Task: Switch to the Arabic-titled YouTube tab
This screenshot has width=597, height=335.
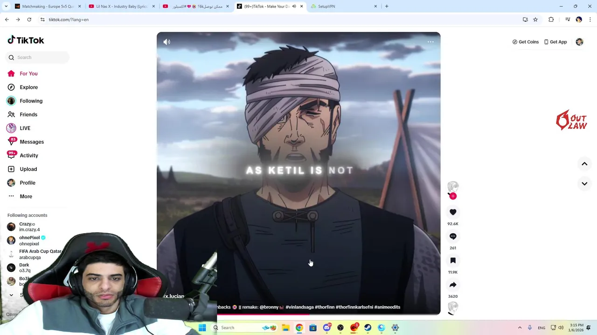Action: (x=196, y=7)
